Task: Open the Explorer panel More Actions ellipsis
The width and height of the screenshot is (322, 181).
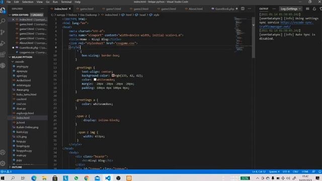Action: coord(42,9)
